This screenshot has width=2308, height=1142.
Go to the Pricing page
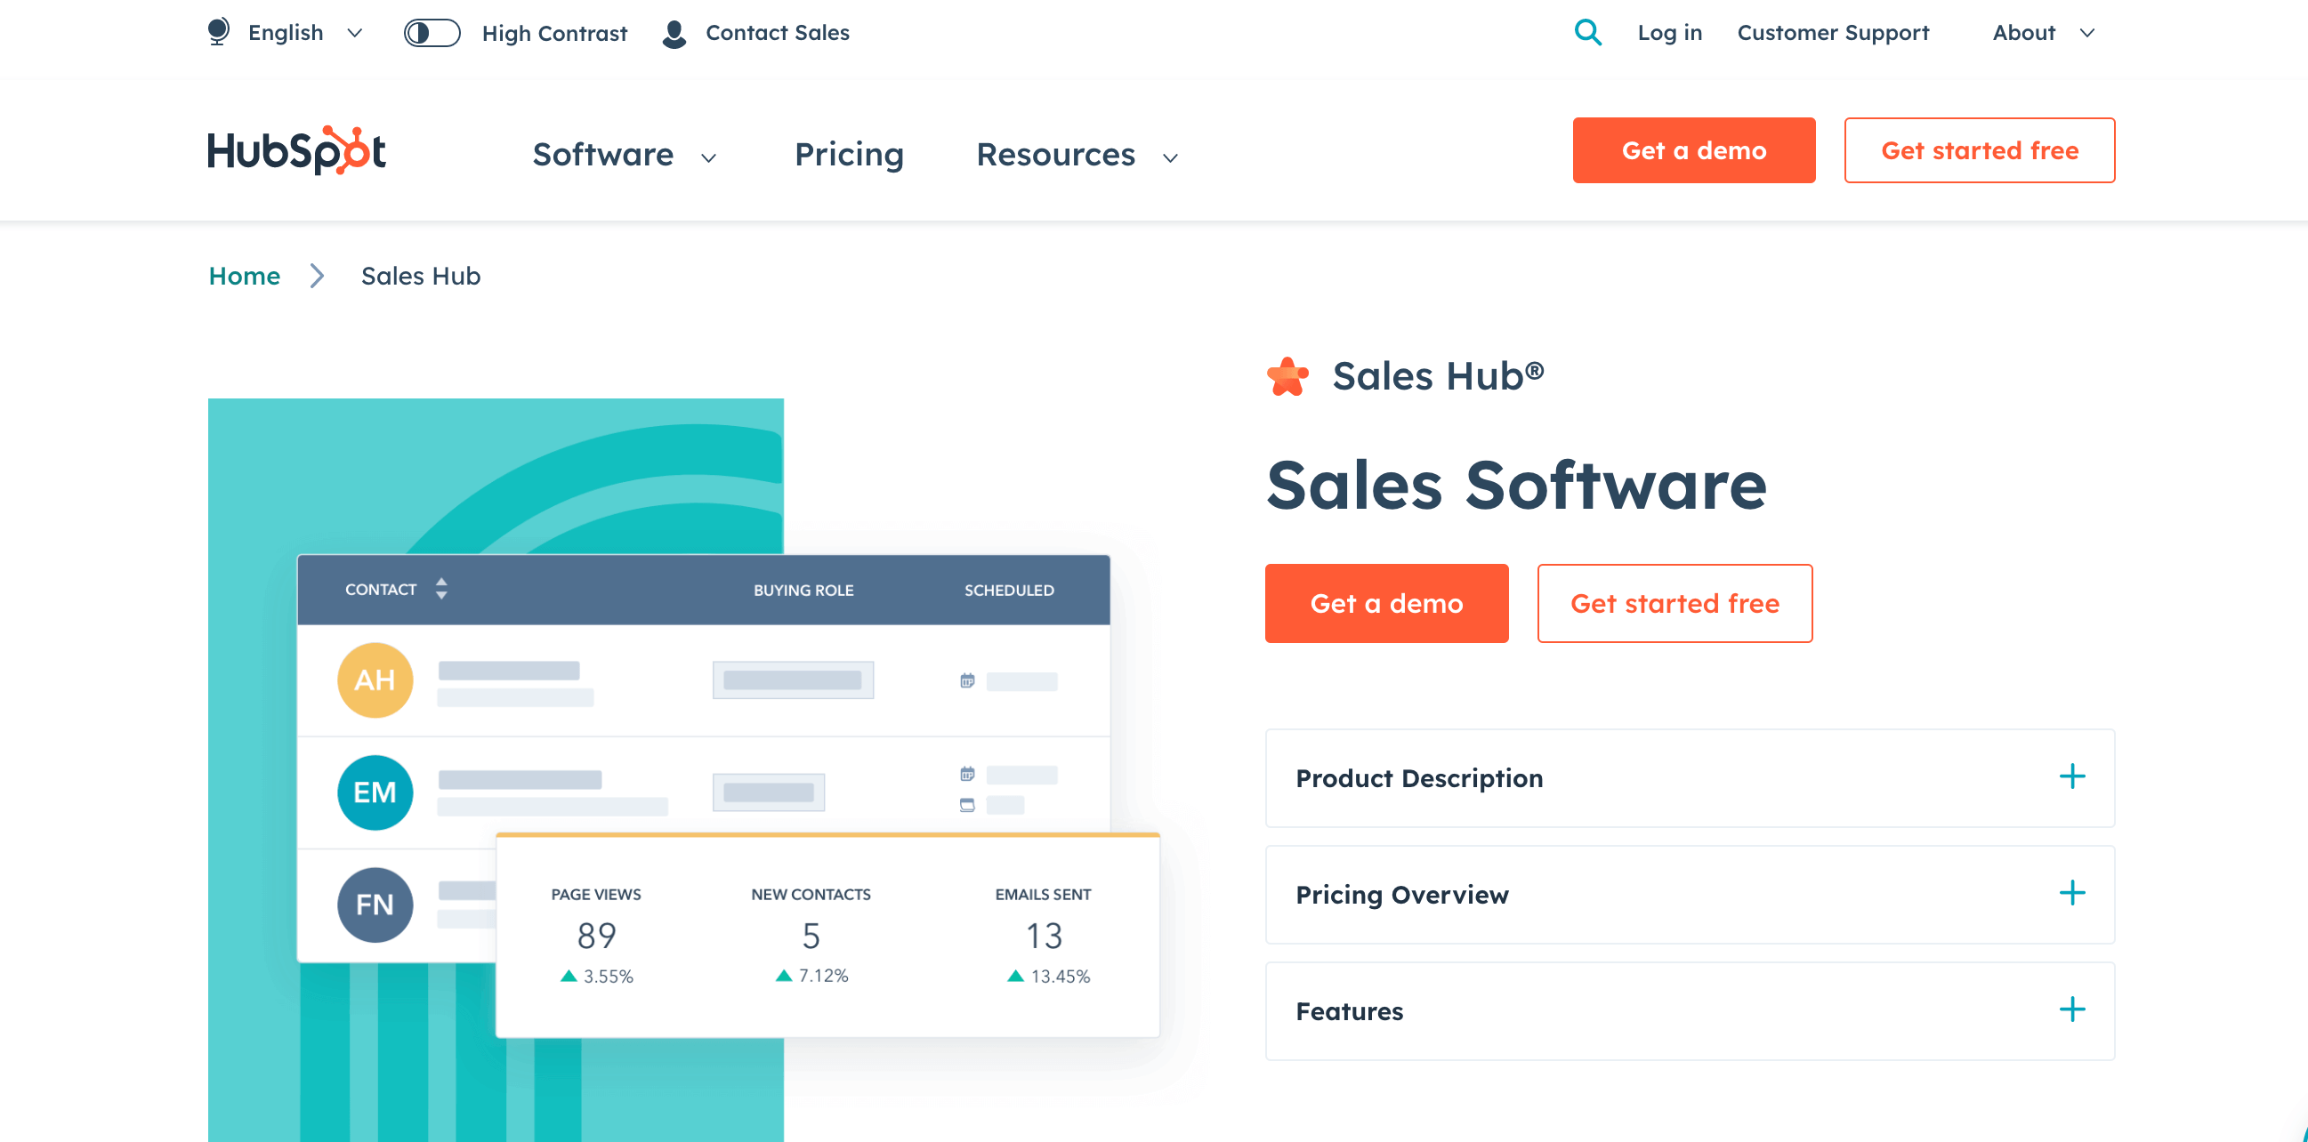point(849,154)
